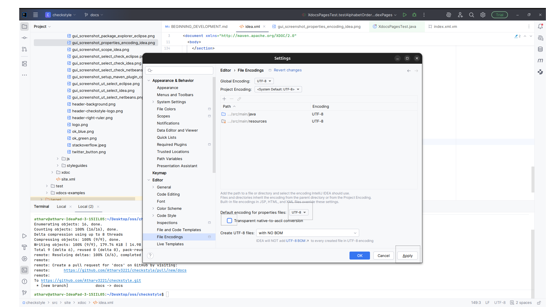The width and height of the screenshot is (546, 307).
Task: Click the Settings search field
Action: click(179, 70)
